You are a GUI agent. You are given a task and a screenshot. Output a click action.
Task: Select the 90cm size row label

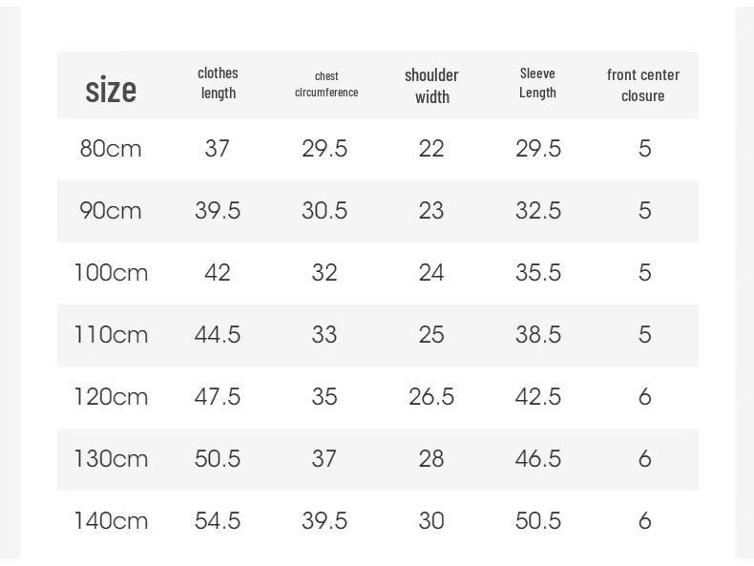point(111,211)
